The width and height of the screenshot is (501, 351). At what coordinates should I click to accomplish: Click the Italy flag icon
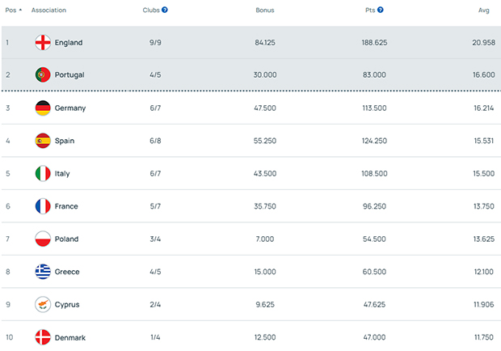(44, 173)
